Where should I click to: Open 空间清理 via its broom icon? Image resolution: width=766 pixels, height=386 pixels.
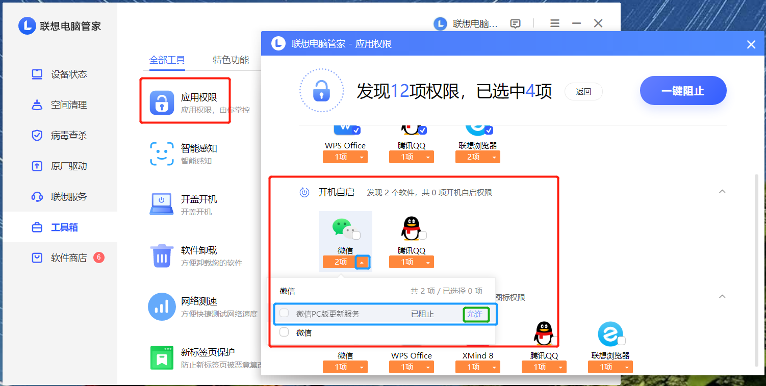pos(37,105)
